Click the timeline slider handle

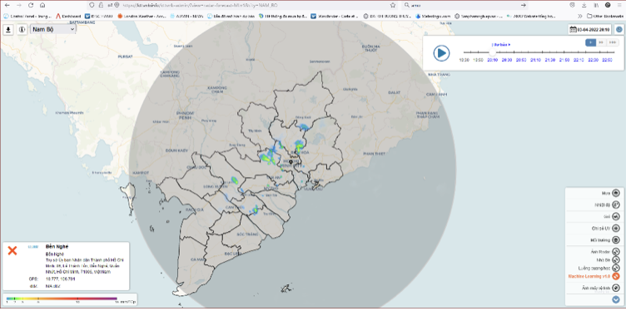click(x=493, y=52)
